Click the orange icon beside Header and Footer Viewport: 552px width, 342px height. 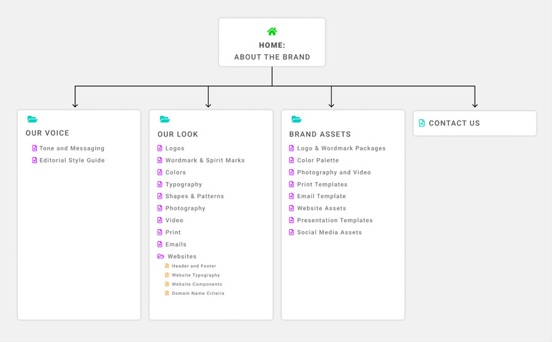(167, 266)
